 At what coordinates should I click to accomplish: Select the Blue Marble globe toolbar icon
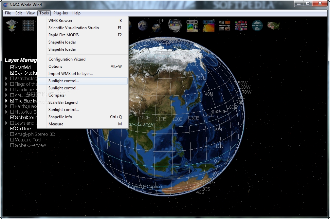(x=142, y=26)
